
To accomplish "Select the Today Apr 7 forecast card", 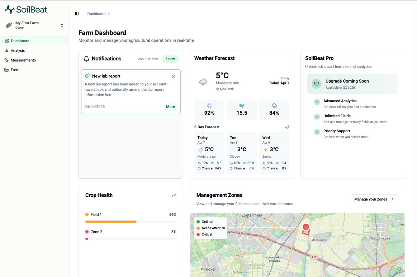I will click(209, 153).
